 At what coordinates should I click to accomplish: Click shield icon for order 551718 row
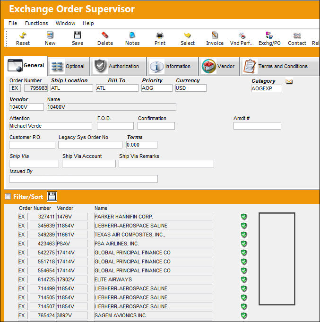[x=243, y=261]
